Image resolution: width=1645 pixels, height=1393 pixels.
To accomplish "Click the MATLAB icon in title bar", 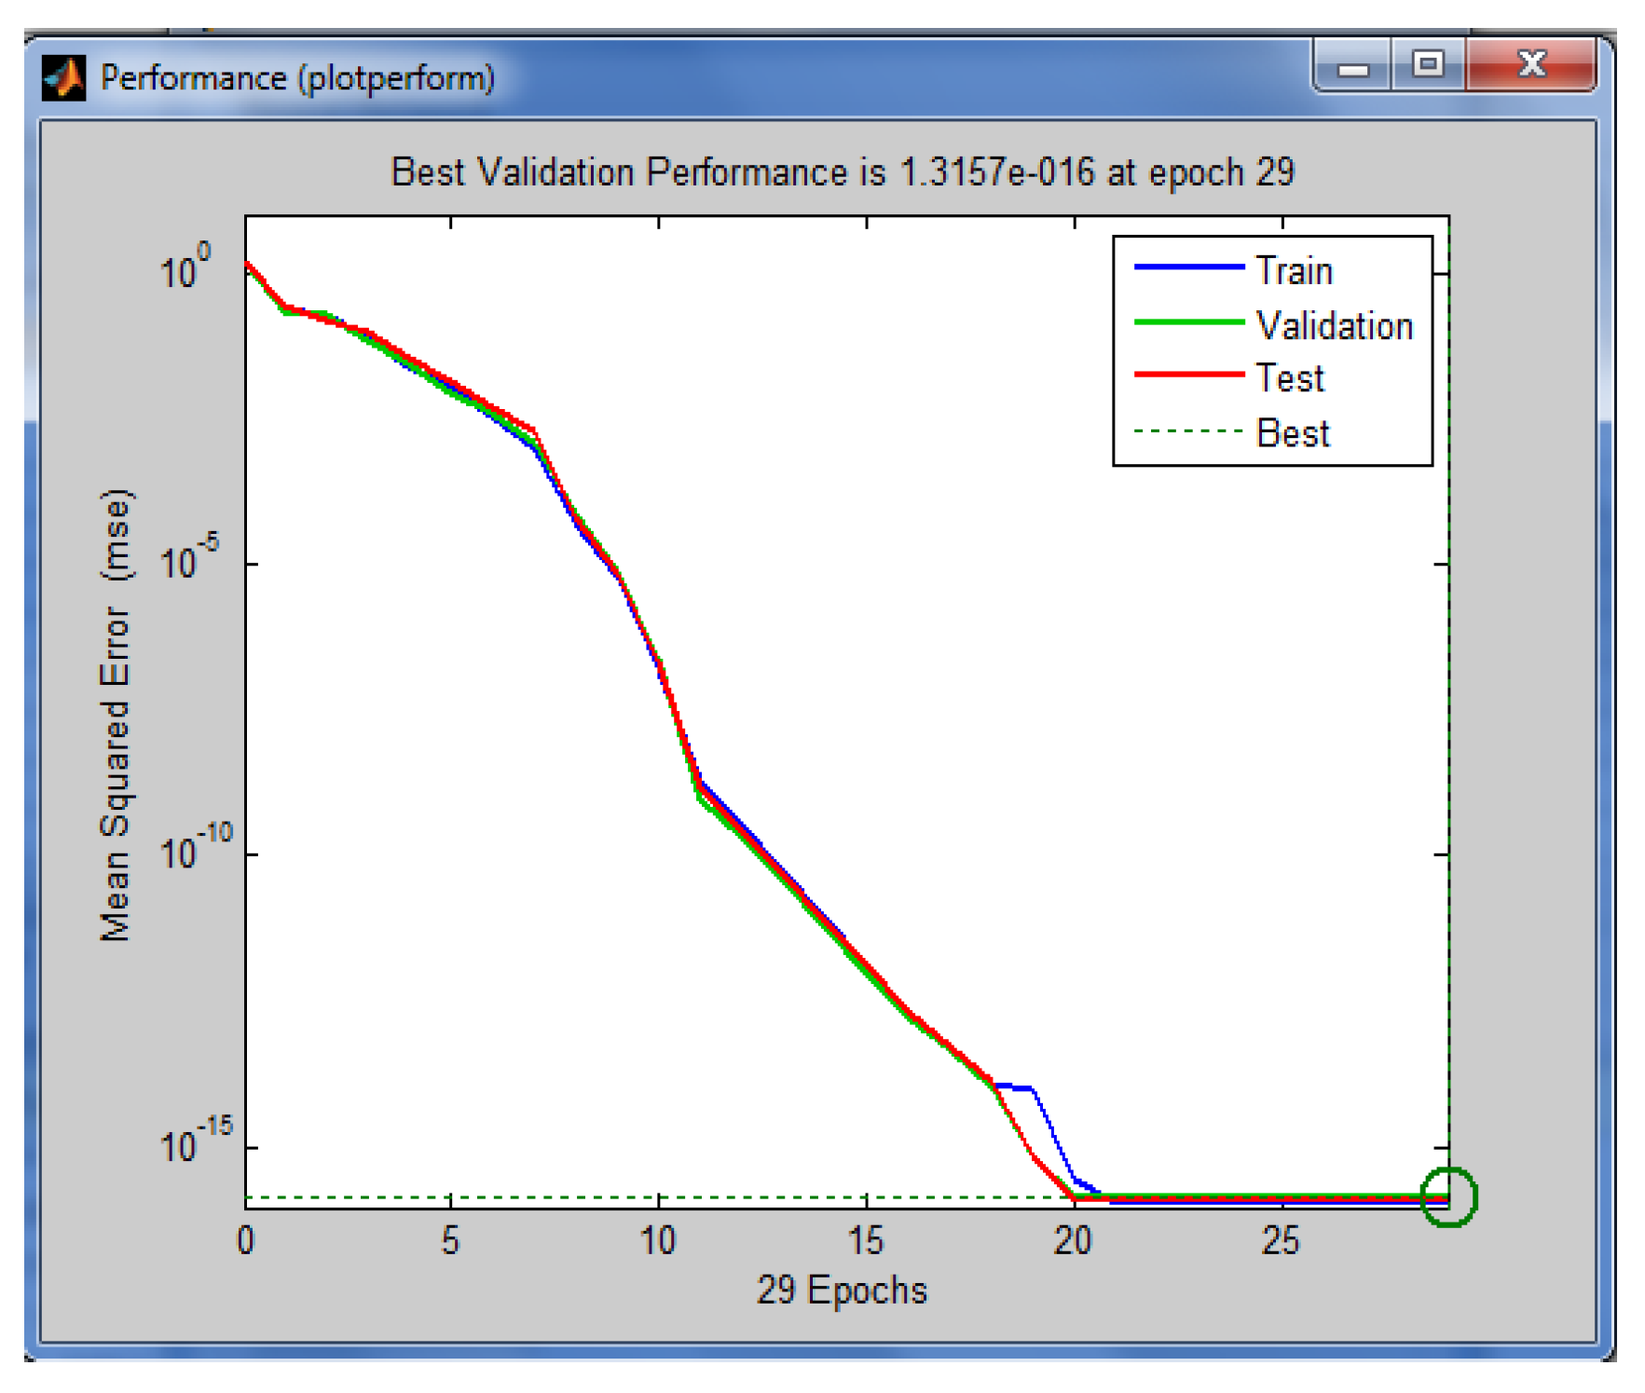I will pos(63,77).
